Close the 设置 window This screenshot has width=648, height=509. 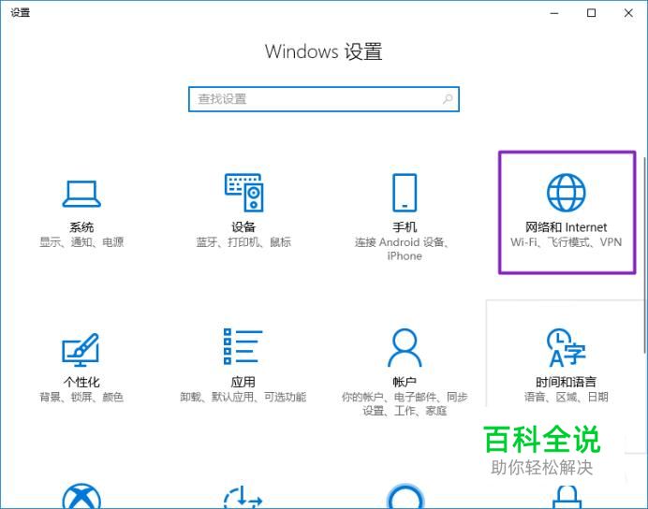(628, 13)
